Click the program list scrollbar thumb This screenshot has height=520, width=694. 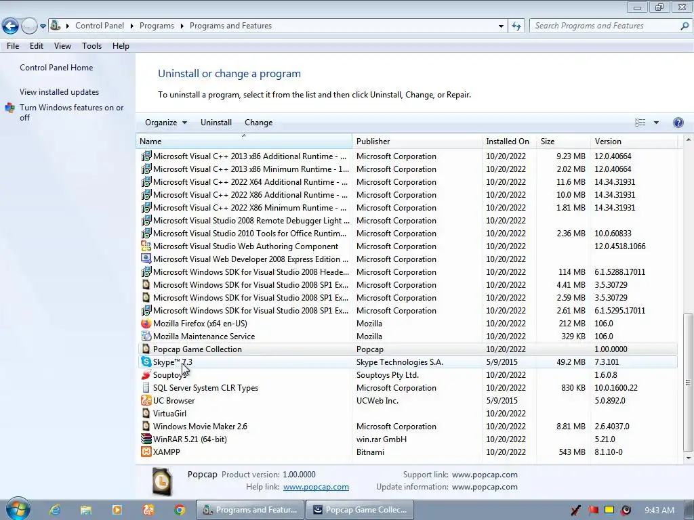[x=689, y=382]
